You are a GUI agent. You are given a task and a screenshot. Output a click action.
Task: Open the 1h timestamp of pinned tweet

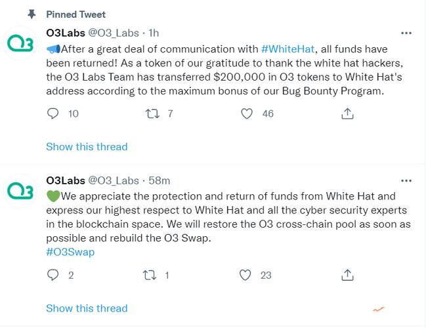pos(154,33)
